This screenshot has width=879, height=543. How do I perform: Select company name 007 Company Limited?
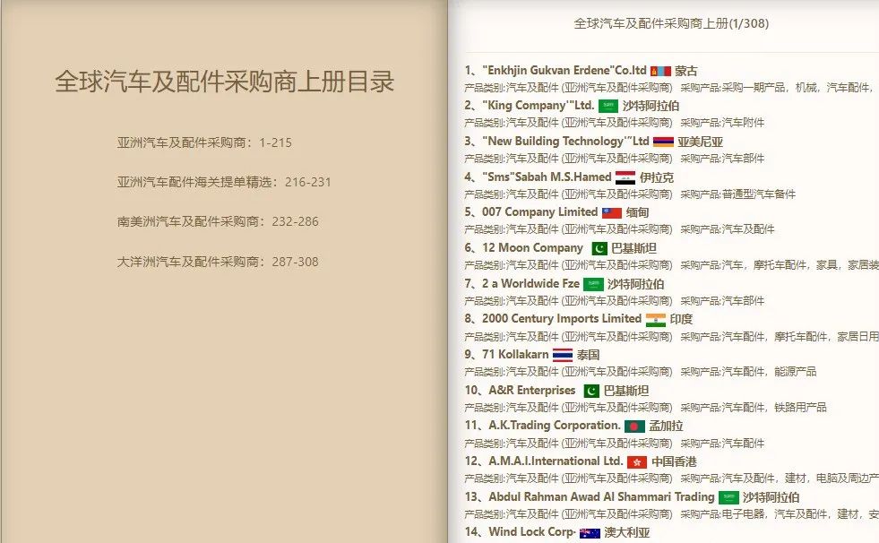(539, 212)
